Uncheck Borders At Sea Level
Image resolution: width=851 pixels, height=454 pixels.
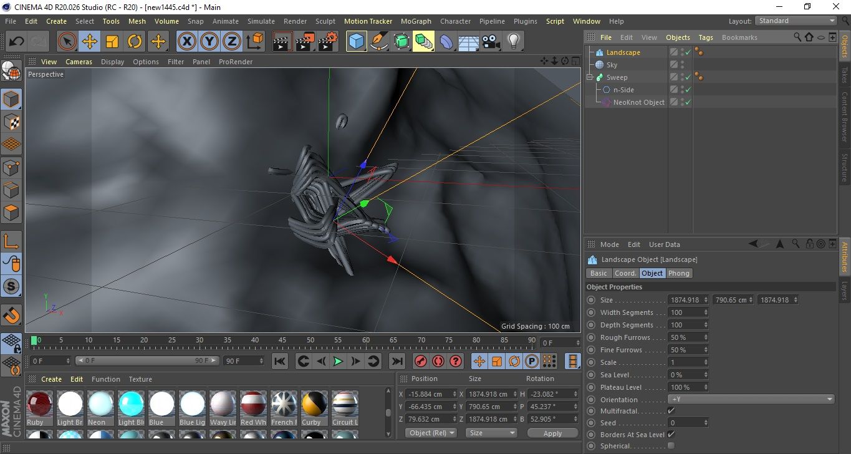pyautogui.click(x=671, y=435)
